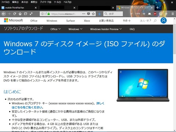Zoom in with the plus toolbar button
This screenshot has width=176, height=132.
tap(144, 14)
